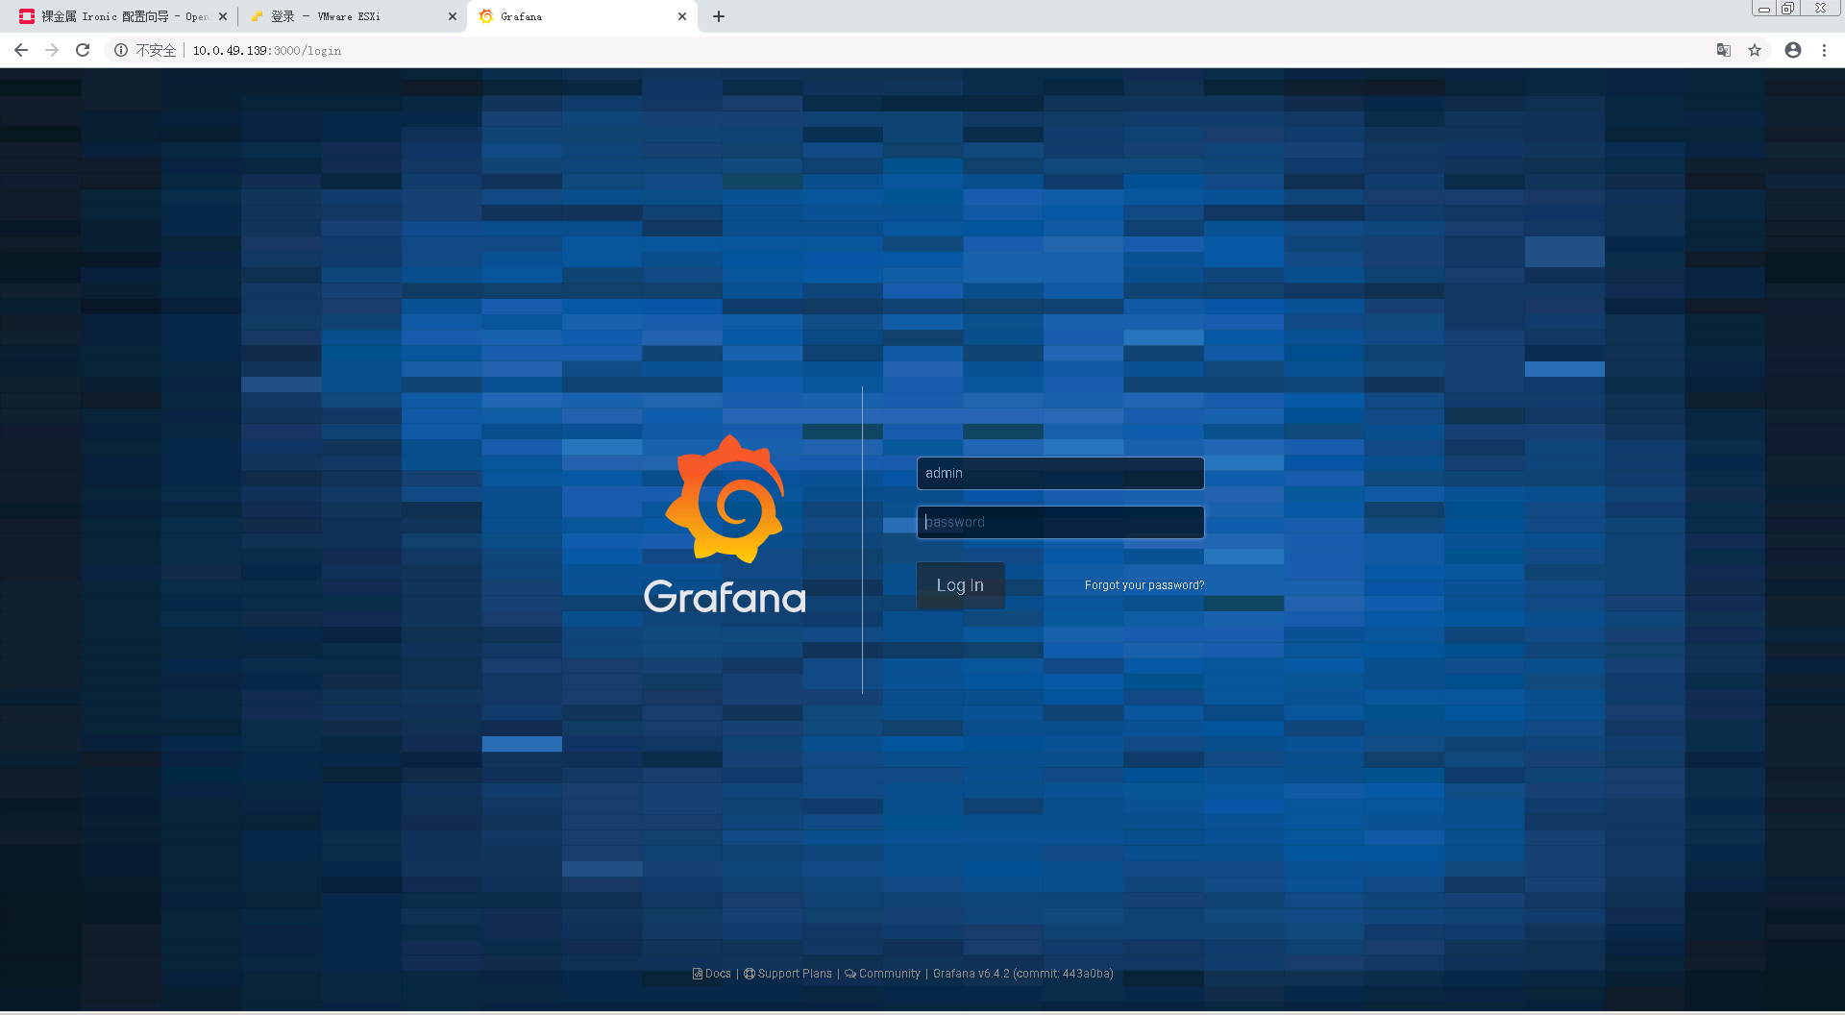Minimize the browser window
Viewport: 1845px width, 1015px height.
point(1764,9)
